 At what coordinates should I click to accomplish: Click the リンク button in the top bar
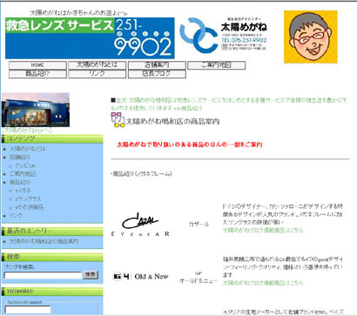98,74
